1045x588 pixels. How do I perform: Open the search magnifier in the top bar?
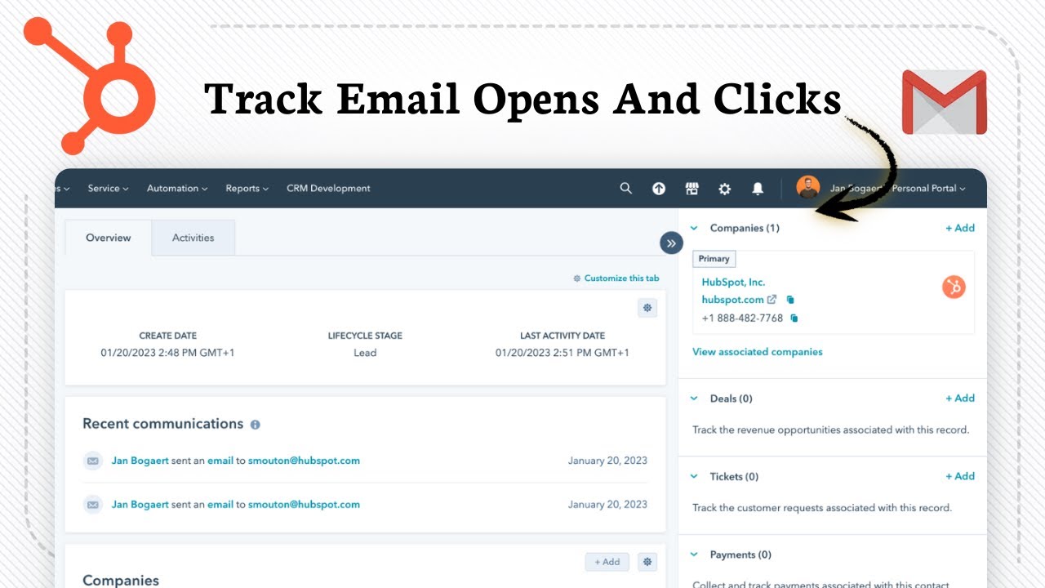(626, 188)
